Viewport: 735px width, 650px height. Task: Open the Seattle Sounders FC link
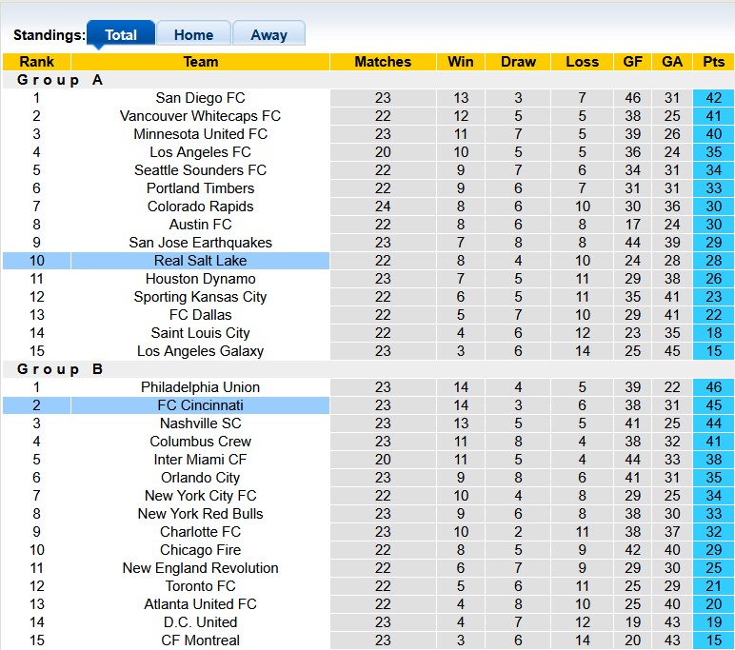point(200,170)
